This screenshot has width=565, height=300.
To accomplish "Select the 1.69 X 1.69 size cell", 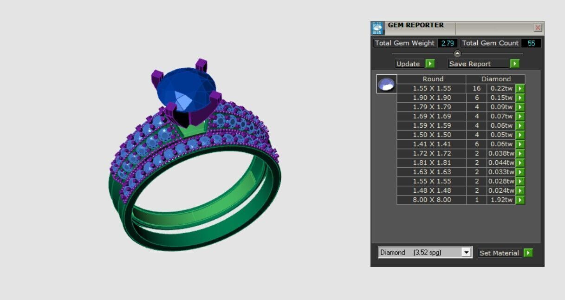I will coord(432,116).
